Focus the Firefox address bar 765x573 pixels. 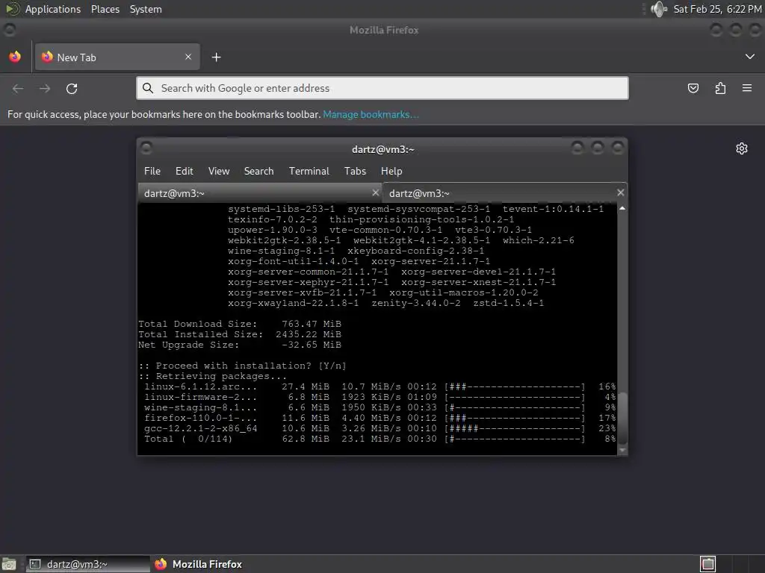click(382, 88)
